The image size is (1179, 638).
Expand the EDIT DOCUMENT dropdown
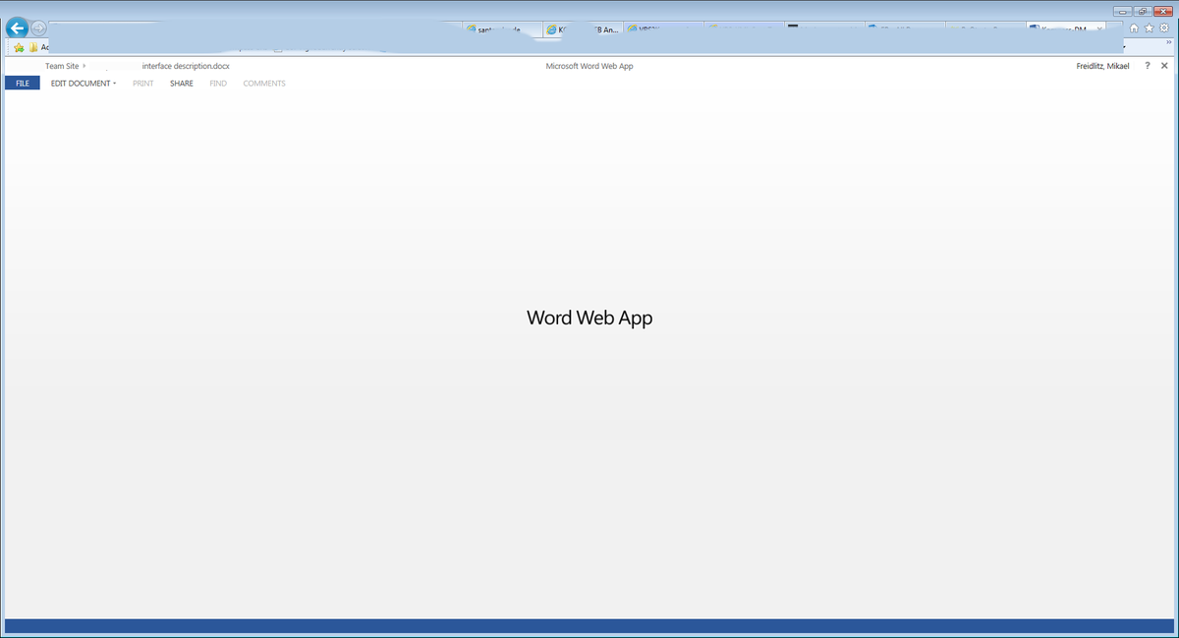[84, 84]
